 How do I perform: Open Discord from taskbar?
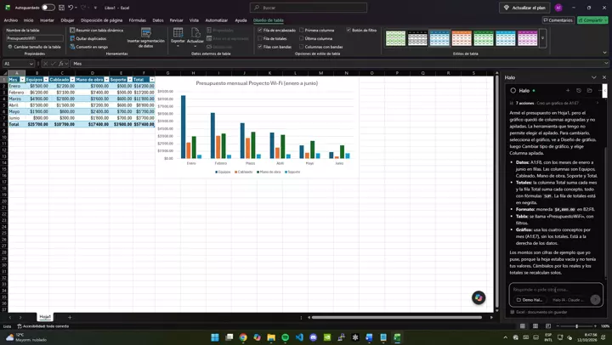314,337
